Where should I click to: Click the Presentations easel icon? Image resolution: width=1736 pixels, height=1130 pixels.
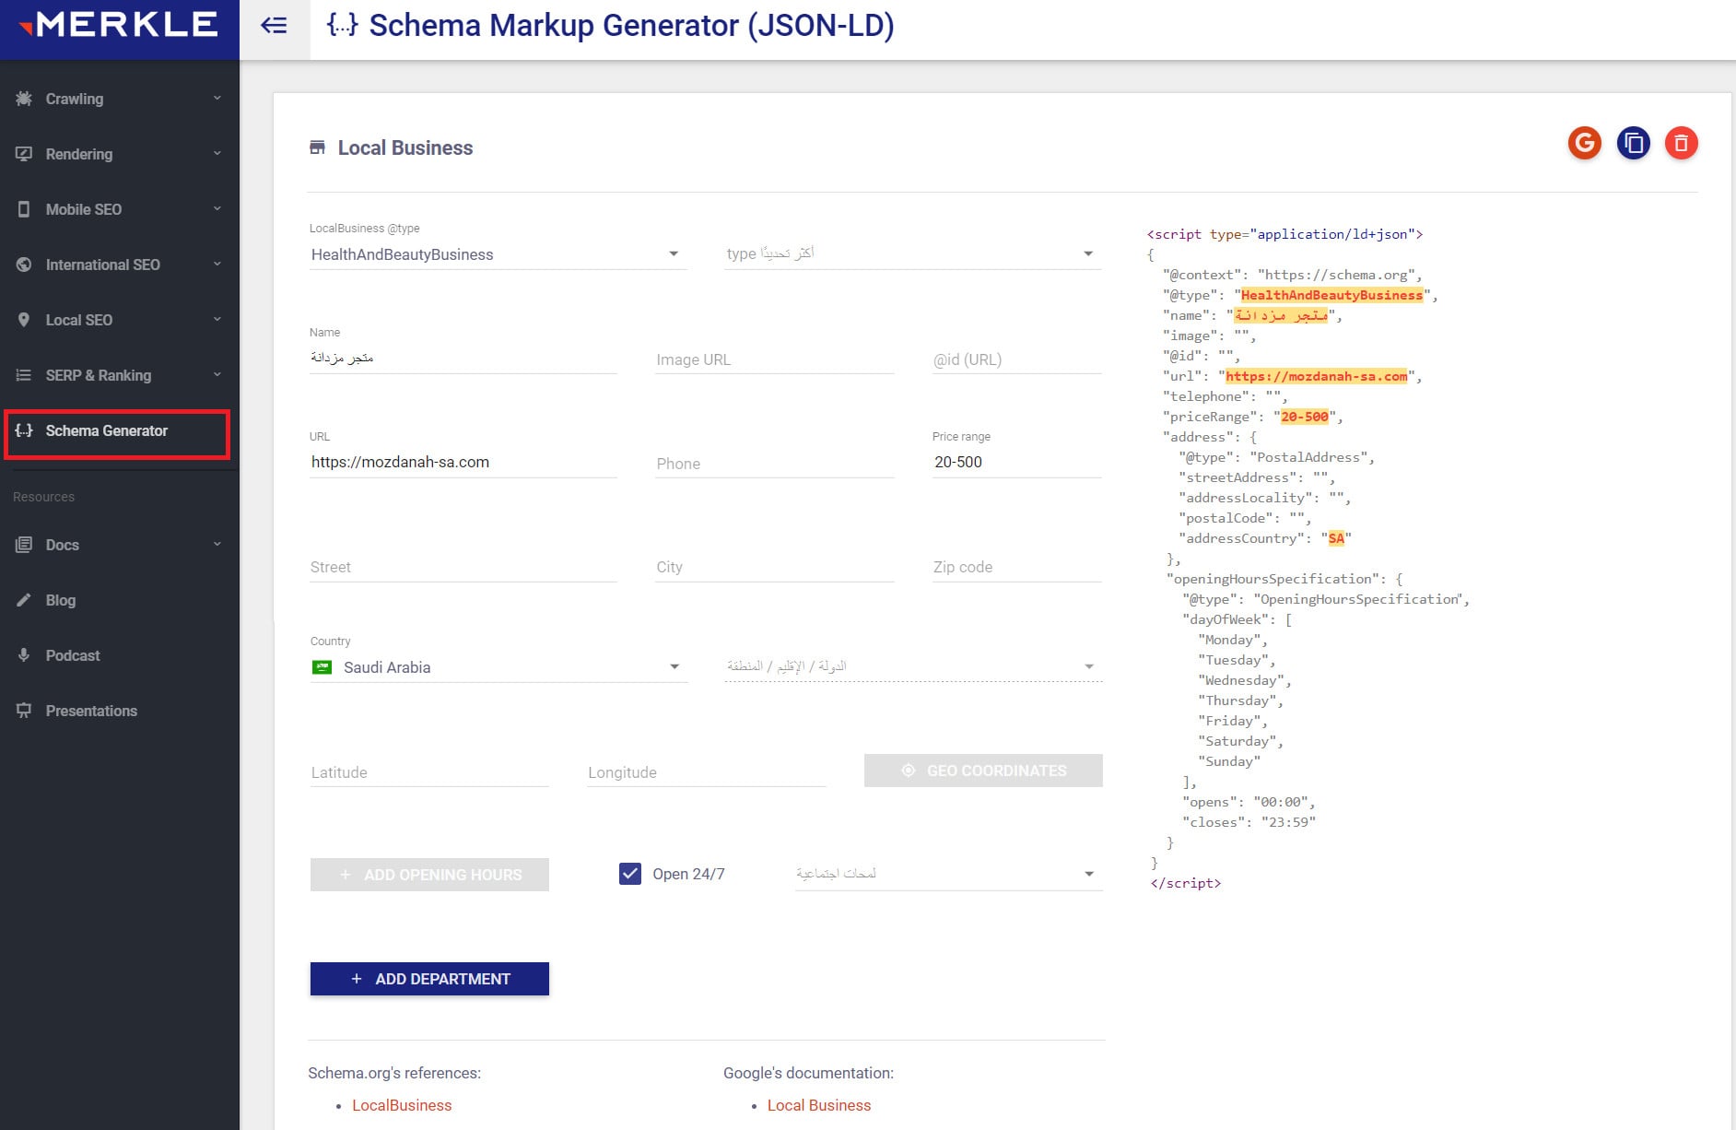(24, 711)
